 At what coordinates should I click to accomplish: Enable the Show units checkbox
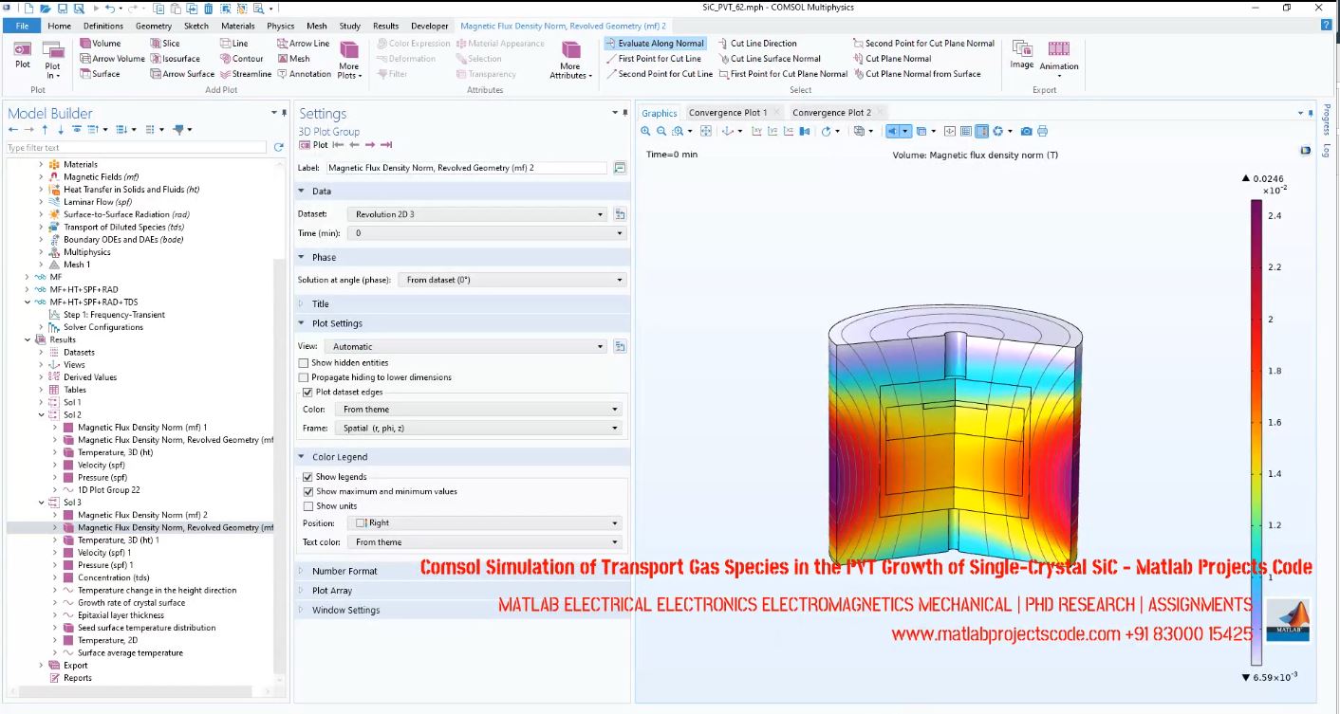click(307, 506)
